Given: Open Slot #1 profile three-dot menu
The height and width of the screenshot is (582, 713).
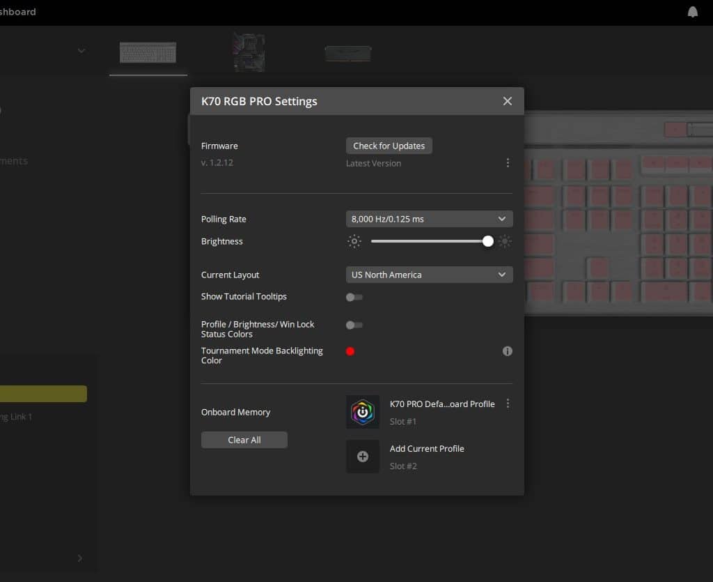Looking at the screenshot, I should click(508, 404).
